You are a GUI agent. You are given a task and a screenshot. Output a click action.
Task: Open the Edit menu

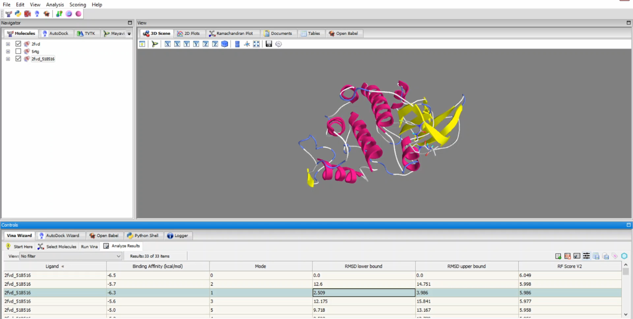tap(20, 5)
